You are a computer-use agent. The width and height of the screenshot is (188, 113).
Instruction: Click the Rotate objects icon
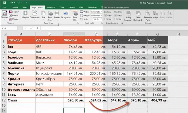[x=169, y=13]
